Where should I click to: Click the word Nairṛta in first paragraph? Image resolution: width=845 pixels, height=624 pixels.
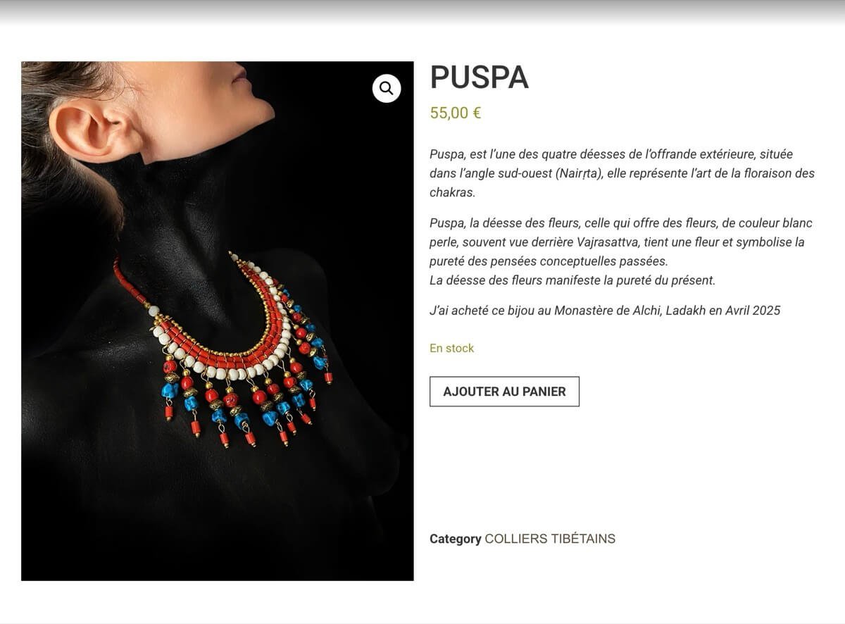pos(579,173)
